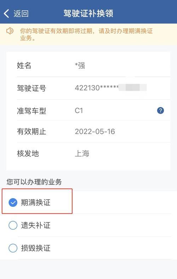Tap the 有效期止 date 2022-05-16
177x279 pixels.
(x=95, y=132)
